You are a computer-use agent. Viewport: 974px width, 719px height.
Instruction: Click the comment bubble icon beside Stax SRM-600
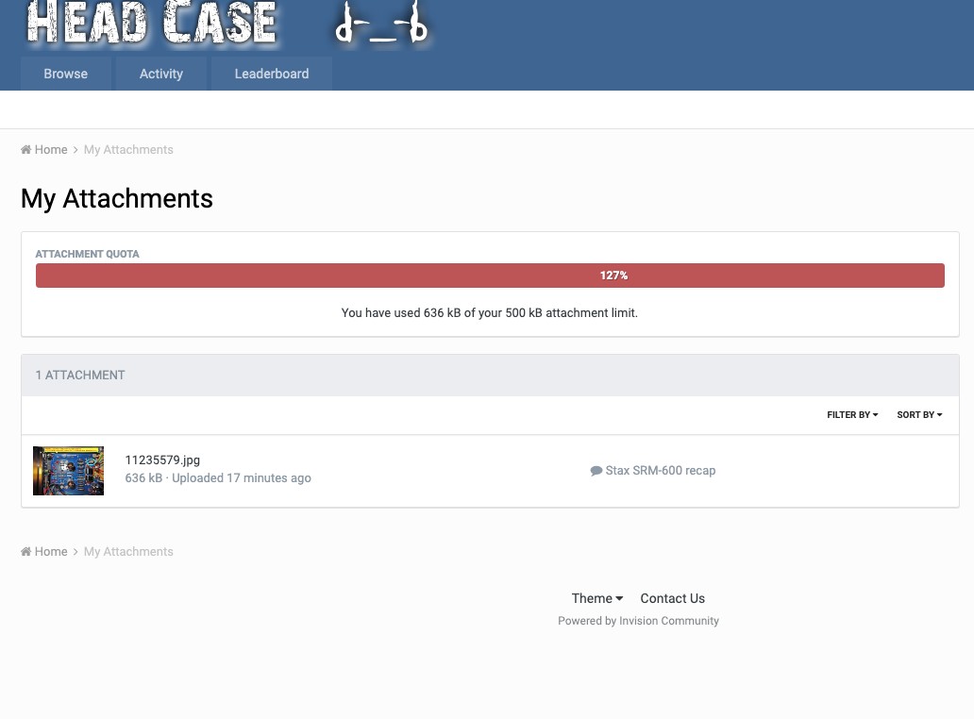pyautogui.click(x=596, y=471)
